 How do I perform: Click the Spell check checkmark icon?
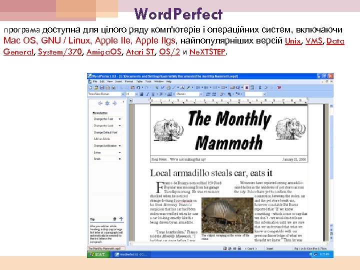(x=162, y=87)
